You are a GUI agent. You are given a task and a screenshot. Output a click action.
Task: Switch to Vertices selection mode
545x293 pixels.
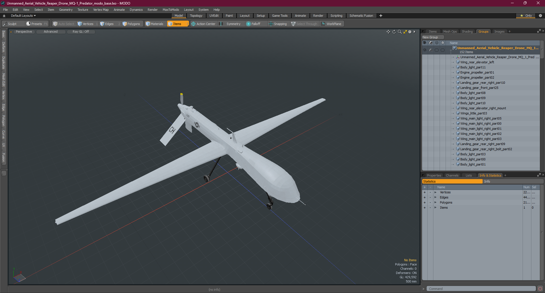(88, 24)
